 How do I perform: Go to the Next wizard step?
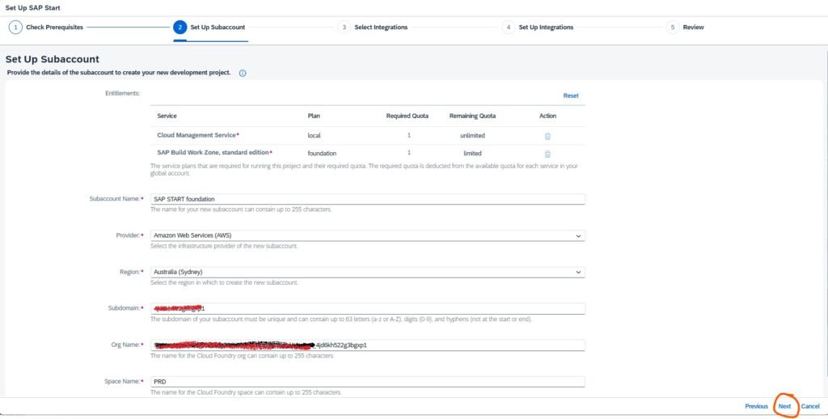(784, 406)
